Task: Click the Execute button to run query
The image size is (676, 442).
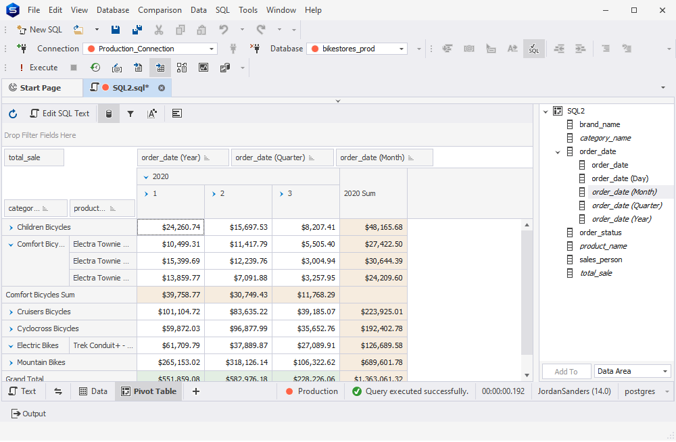Action: 39,68
